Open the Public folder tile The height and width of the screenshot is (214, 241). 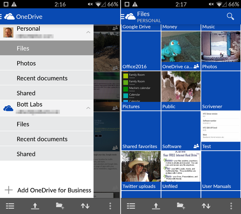[x=181, y=91]
